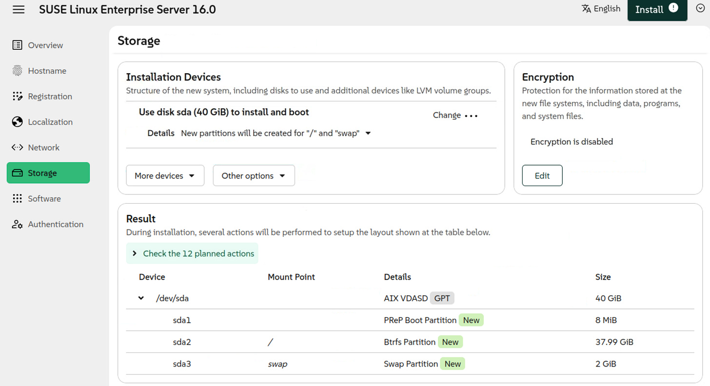Click Edit in the Encryption panel

[x=542, y=176]
